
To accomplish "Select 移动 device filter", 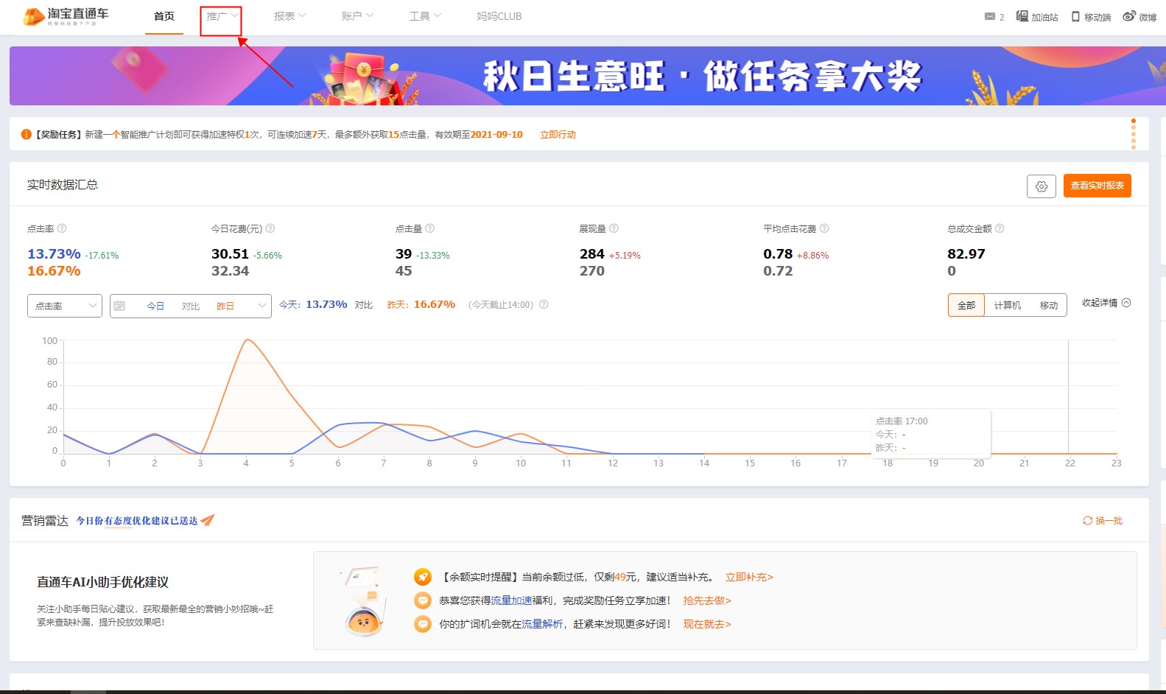I will (x=1048, y=305).
